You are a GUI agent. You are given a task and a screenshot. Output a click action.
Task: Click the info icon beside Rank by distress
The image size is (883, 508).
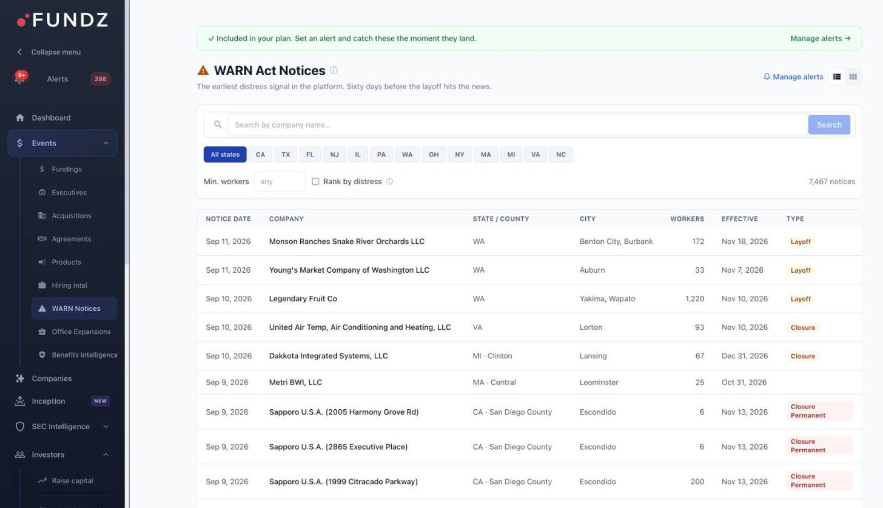coord(389,181)
